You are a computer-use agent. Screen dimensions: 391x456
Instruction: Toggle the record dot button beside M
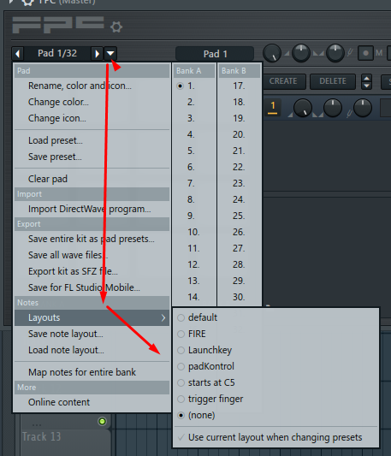click(365, 53)
